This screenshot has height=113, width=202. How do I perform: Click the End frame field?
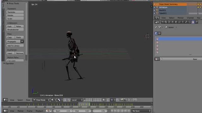tap(82, 111)
